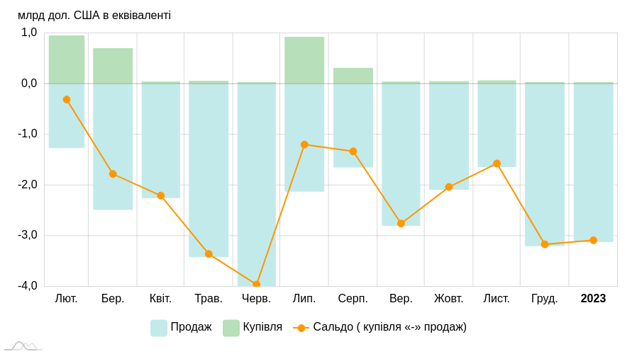Toggle the Продаж series legend label
Viewport: 632px width, 354px height.
[x=191, y=327]
